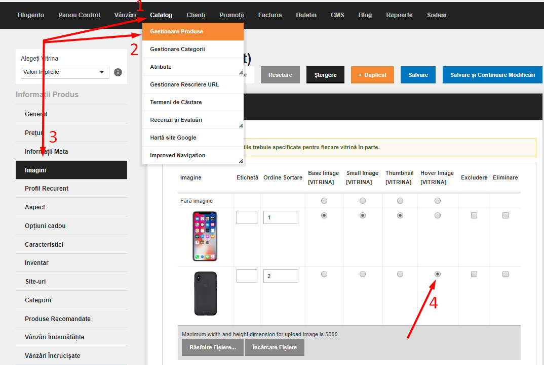Click the Ștergere button

click(x=325, y=75)
